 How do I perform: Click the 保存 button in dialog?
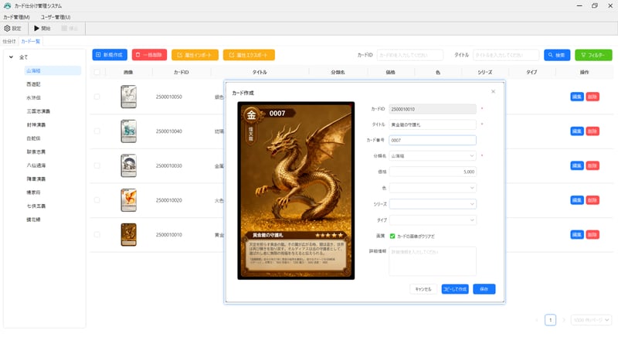click(x=484, y=288)
